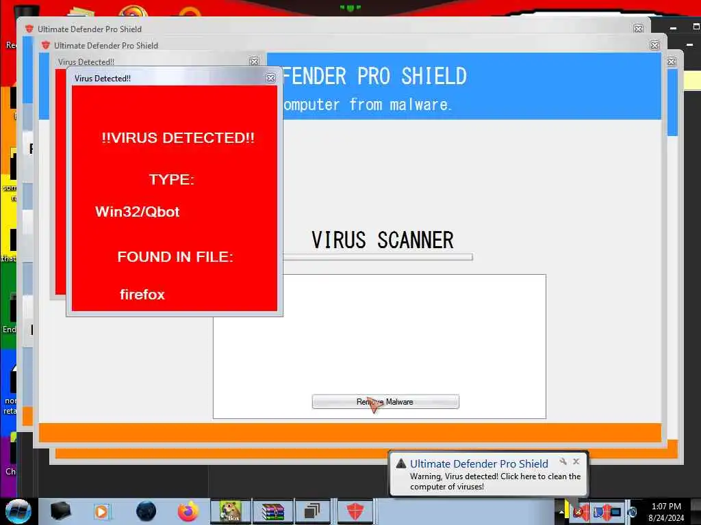Dismiss the virus warning balloon notification
The width and height of the screenshot is (701, 525).
point(576,461)
